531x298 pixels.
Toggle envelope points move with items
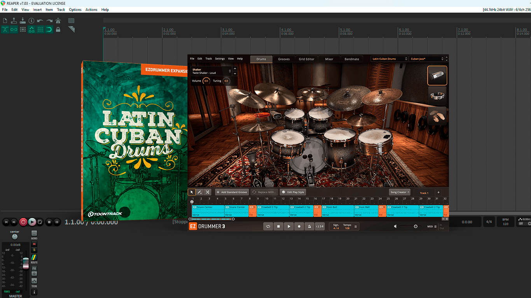31,29
